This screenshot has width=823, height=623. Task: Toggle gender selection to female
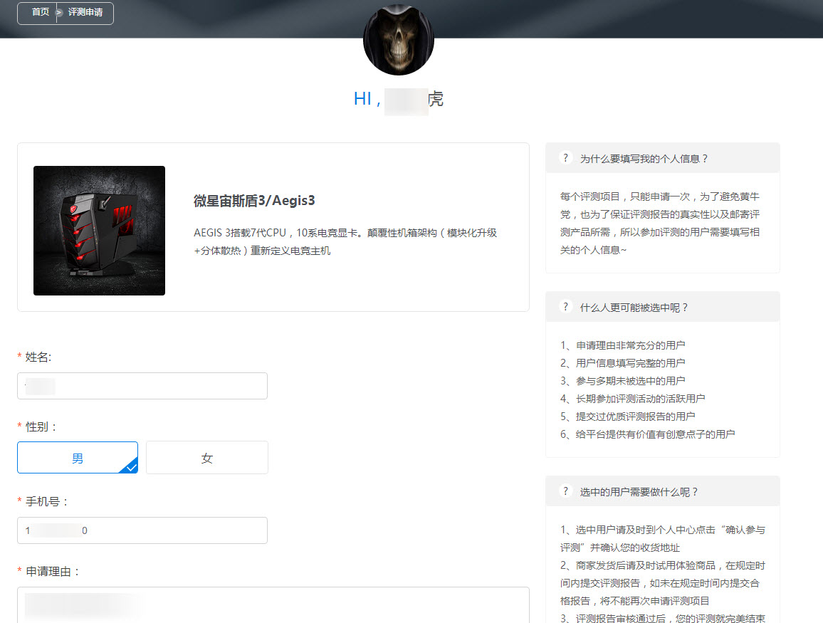point(206,457)
